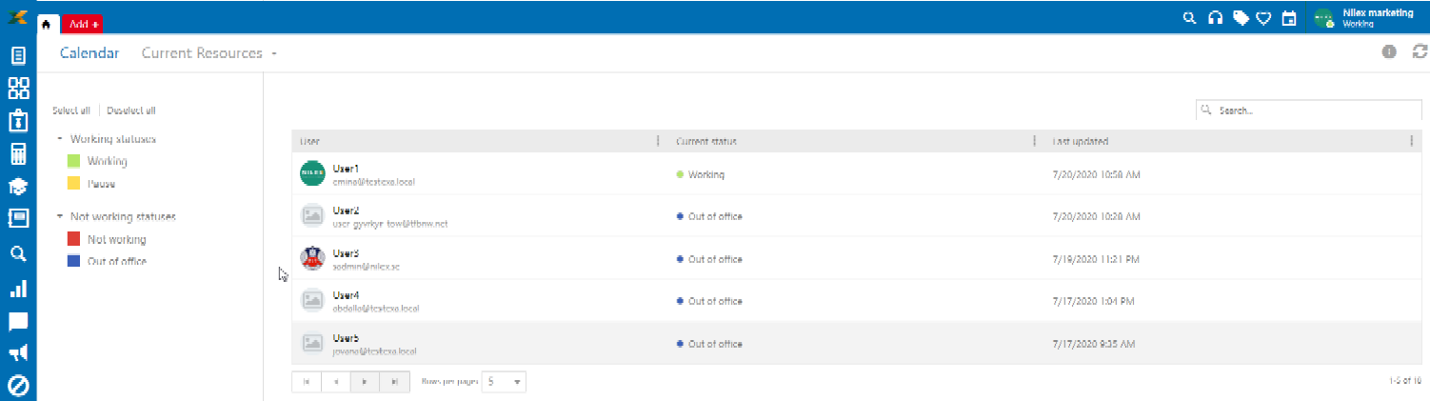The width and height of the screenshot is (1430, 401).
Task: Open the chat bubble sidebar icon
Action: click(18, 321)
